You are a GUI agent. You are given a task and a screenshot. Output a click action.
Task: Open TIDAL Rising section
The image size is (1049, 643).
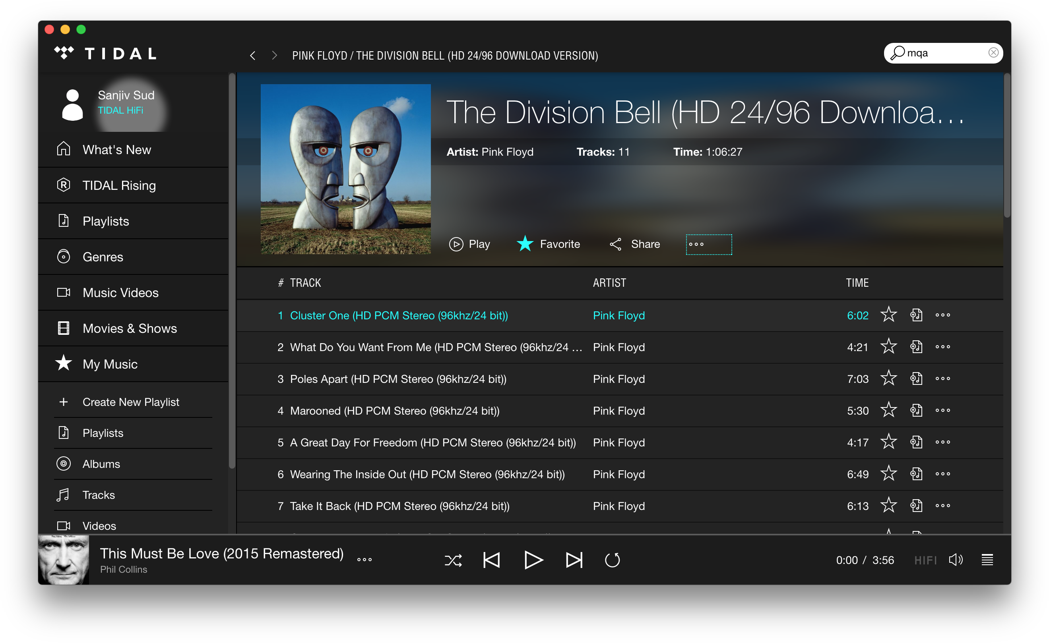(x=133, y=185)
